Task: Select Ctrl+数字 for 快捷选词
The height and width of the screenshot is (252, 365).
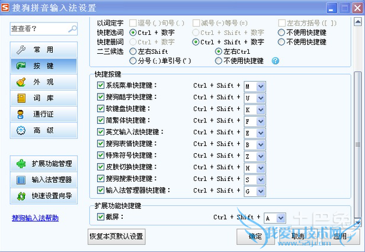Action: pos(133,33)
